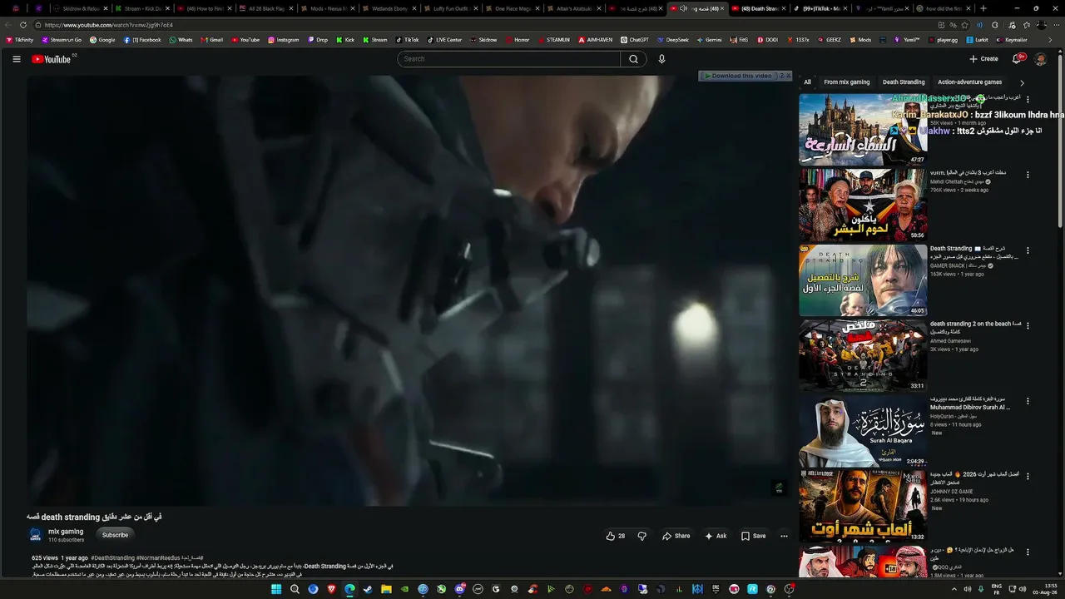Open options for the Mehdi Chettah video

coord(1028,175)
